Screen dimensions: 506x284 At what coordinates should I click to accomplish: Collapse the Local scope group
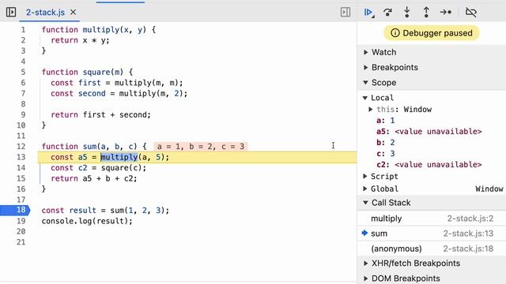365,98
